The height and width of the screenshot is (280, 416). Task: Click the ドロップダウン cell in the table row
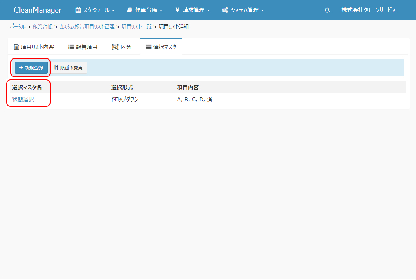[x=125, y=100]
